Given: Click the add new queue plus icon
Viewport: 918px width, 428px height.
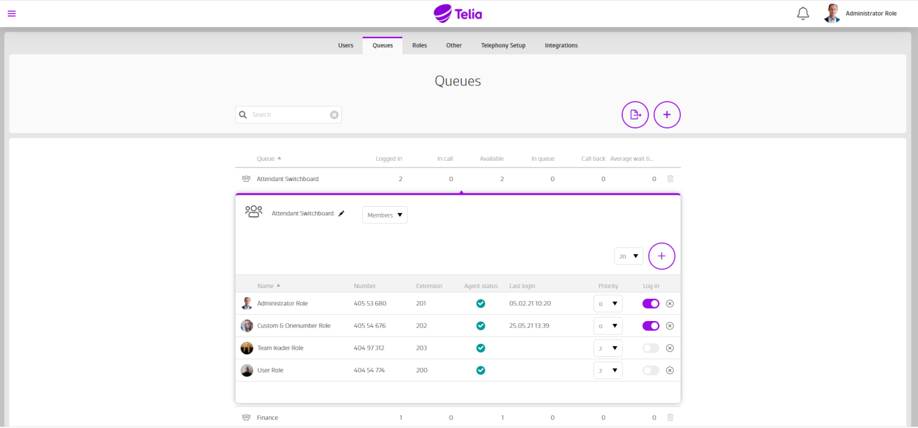Looking at the screenshot, I should click(x=667, y=114).
